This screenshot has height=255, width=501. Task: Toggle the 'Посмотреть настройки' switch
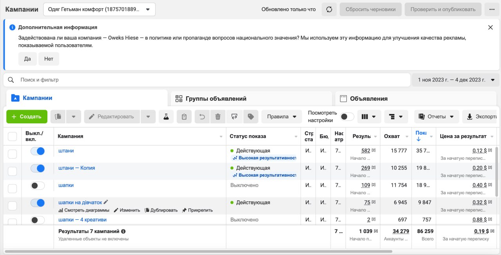pyautogui.click(x=347, y=117)
